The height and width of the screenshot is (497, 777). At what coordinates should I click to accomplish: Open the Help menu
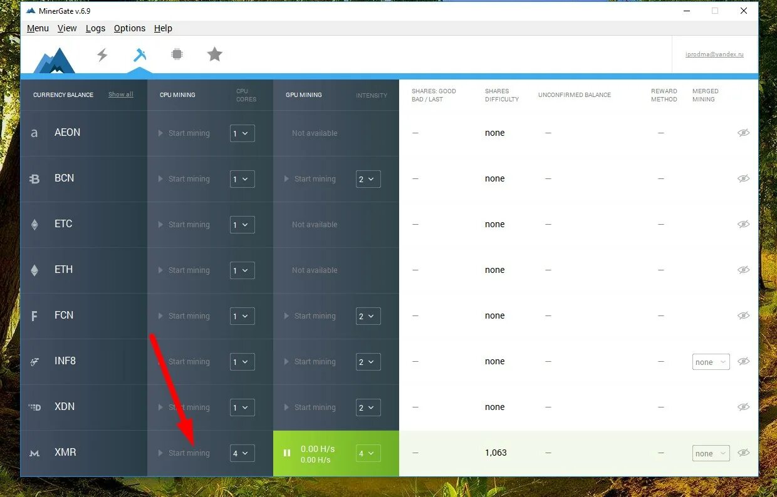click(163, 28)
